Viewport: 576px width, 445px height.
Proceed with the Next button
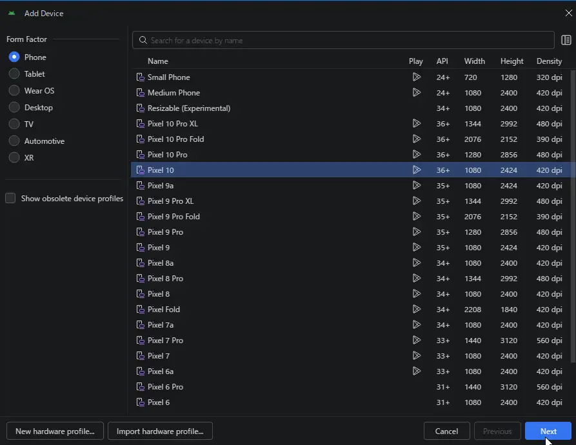(x=548, y=431)
